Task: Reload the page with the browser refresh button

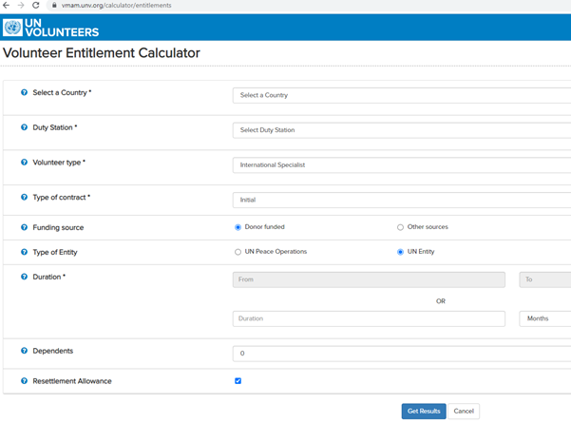Action: pos(36,5)
